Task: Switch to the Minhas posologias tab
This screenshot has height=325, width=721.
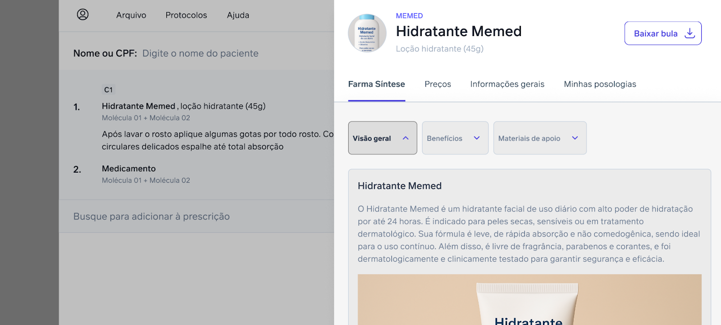Action: click(x=600, y=84)
